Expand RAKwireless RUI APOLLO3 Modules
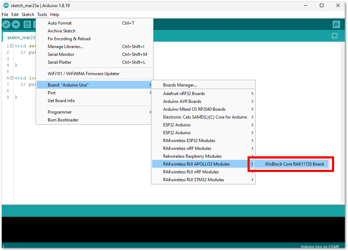The height and width of the screenshot is (251, 348). click(203, 164)
